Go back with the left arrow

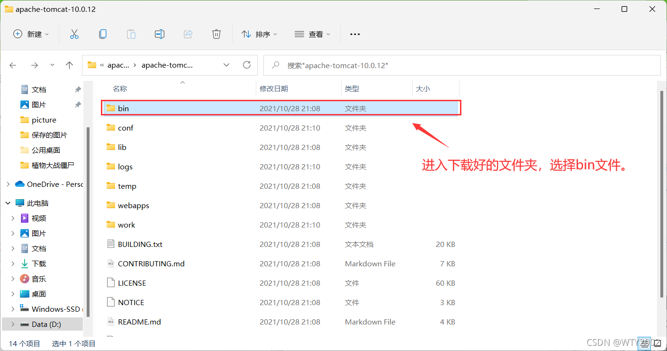[13, 65]
